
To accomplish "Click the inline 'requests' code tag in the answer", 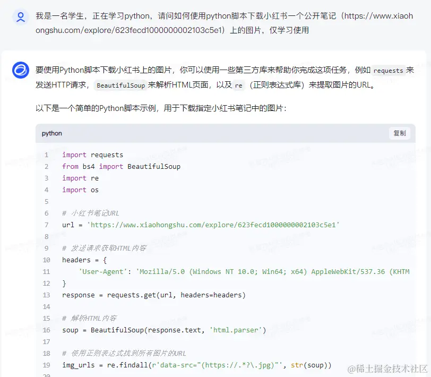I will [388, 71].
